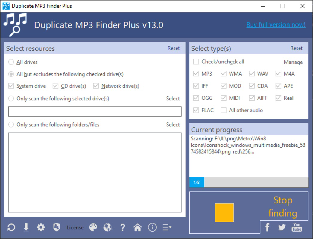
Task: Click the 1/8 scan progress bar
Action: (249, 182)
